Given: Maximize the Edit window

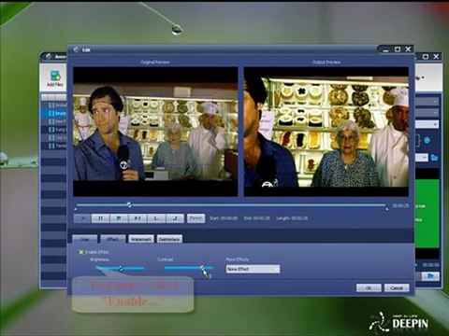Looking at the screenshot, I should 398,49.
